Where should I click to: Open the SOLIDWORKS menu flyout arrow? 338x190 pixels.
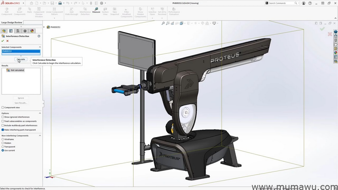click(x=23, y=3)
